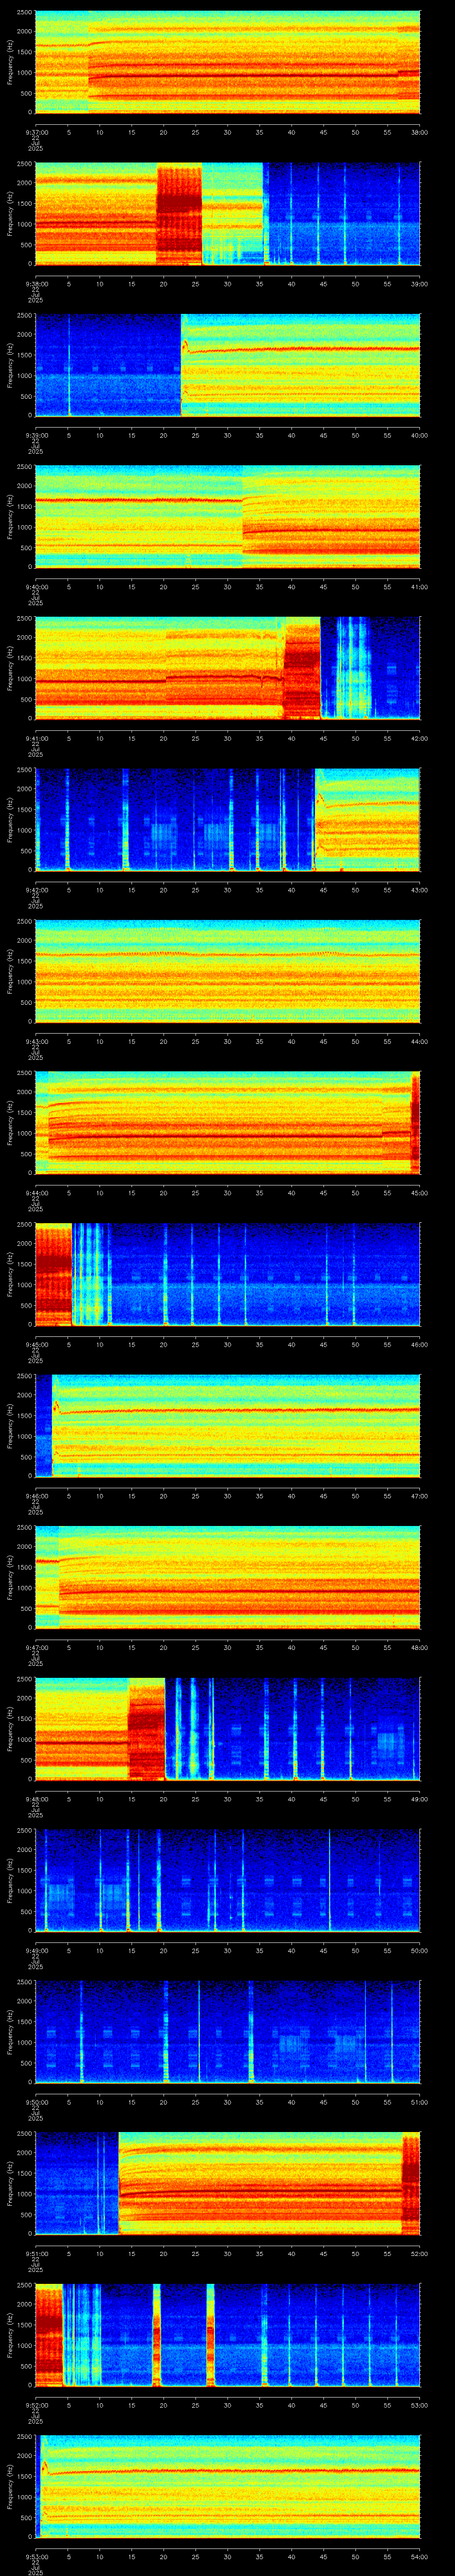
Task: Click the 9:41:00 start time label
Action: [x=36, y=738]
